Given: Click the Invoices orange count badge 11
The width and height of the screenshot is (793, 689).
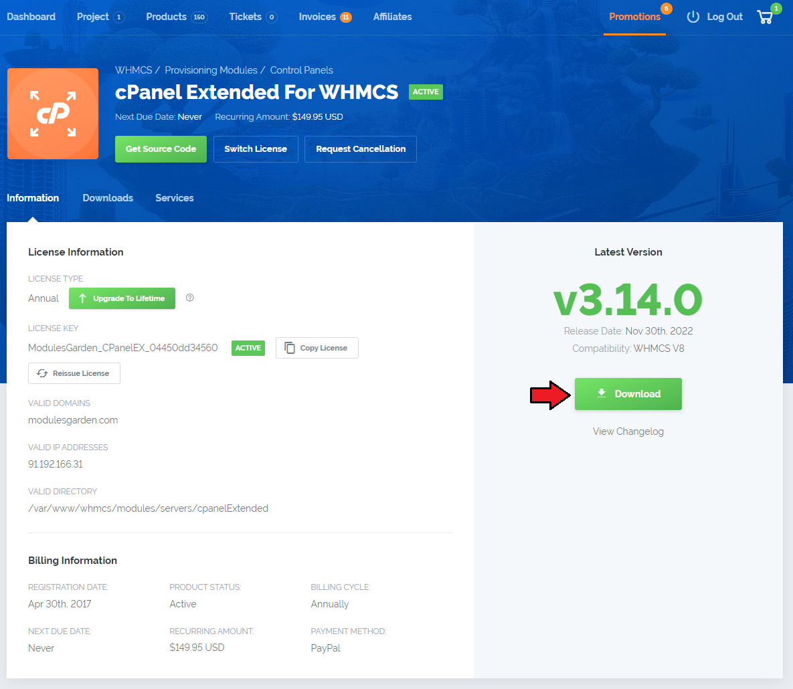Looking at the screenshot, I should tap(346, 17).
